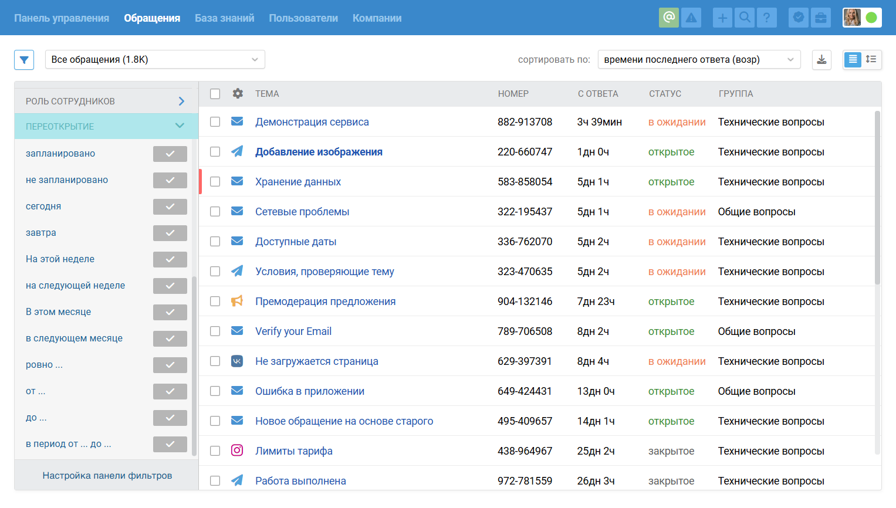Screen dimensions: 896x508
Task: Expand the 'Роль сотрудников' filter section
Action: coord(106,101)
